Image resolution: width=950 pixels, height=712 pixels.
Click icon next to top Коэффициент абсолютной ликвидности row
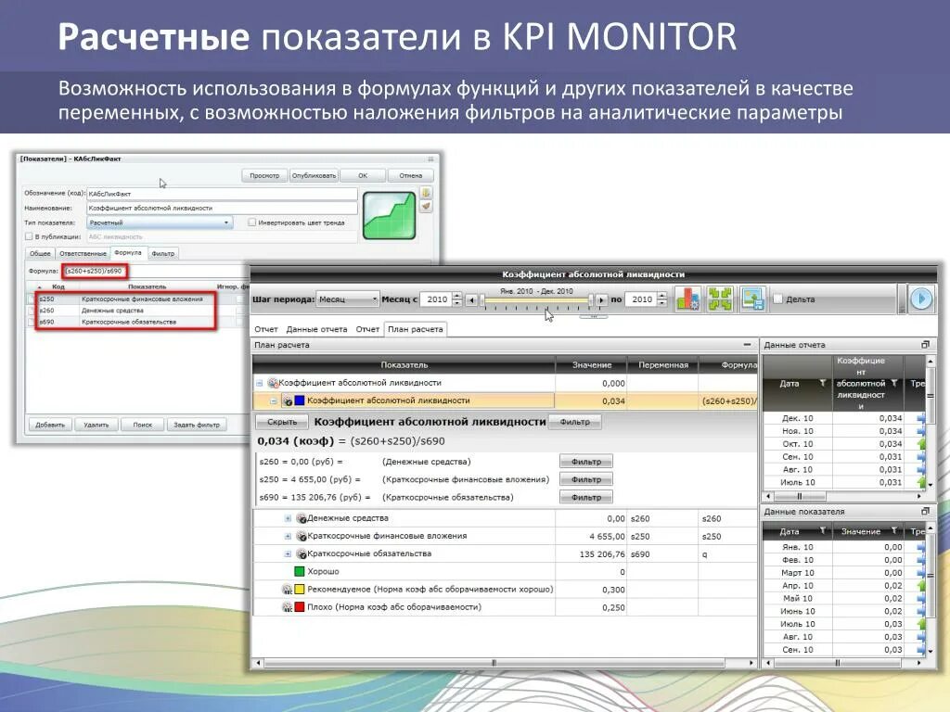pyautogui.click(x=273, y=383)
